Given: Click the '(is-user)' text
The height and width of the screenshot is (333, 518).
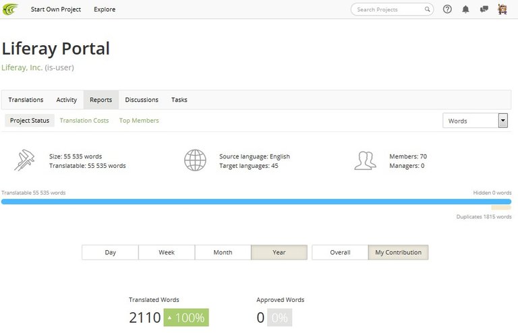Looking at the screenshot, I should (59, 67).
